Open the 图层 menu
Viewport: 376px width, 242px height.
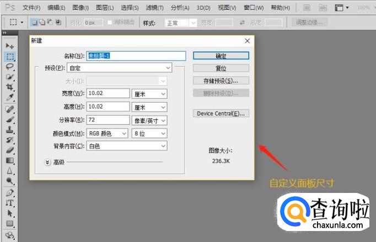(105, 8)
